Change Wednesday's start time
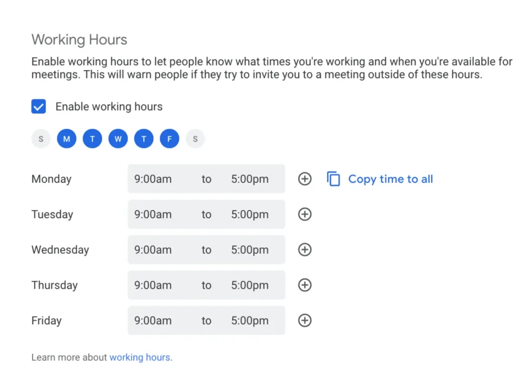This screenshot has height=370, width=532. click(x=153, y=249)
